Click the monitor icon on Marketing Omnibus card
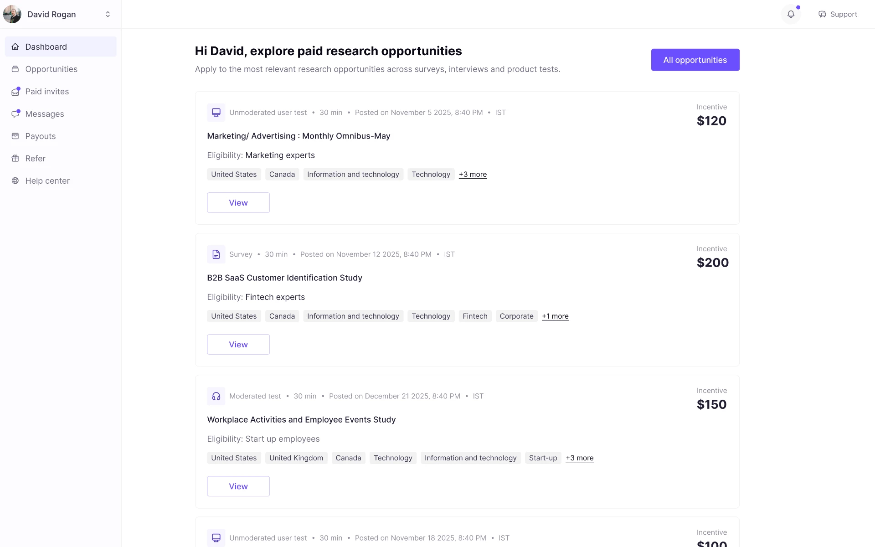The image size is (875, 547). 216,112
